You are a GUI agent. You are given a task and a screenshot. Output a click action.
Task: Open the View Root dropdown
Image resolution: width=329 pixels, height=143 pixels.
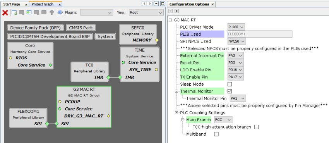[x=146, y=12]
